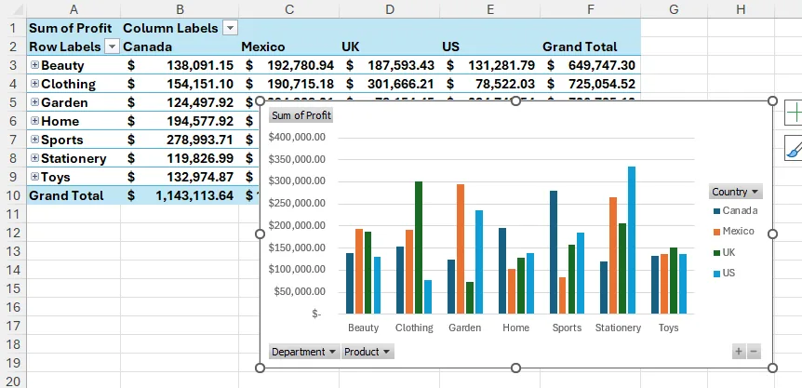
Task: Click the Canada column label cell
Action: coord(180,47)
